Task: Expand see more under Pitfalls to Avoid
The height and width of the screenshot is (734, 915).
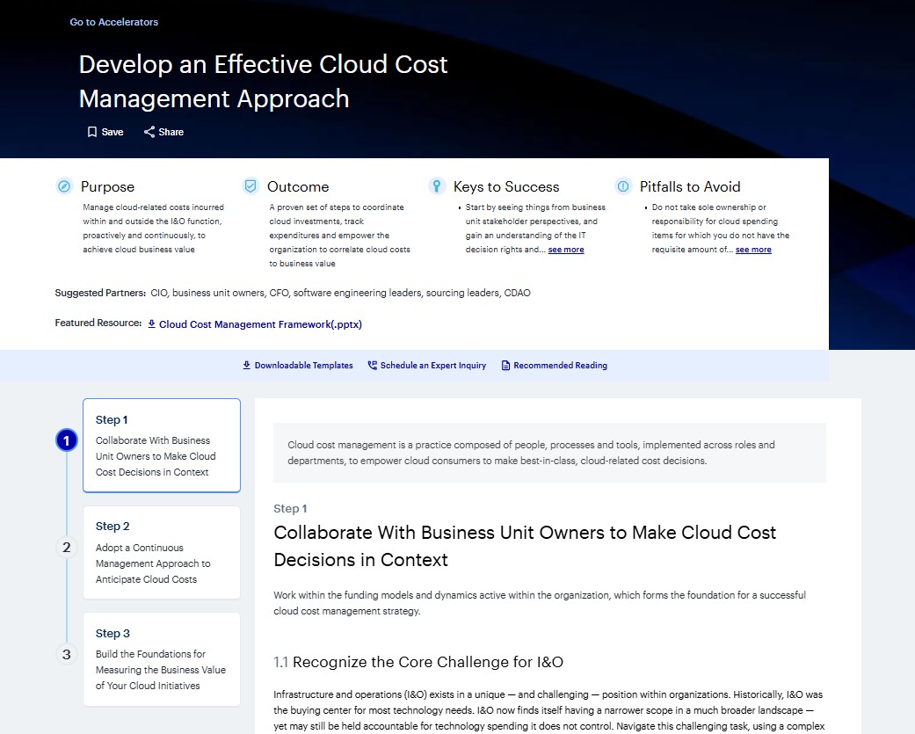Action: (753, 249)
